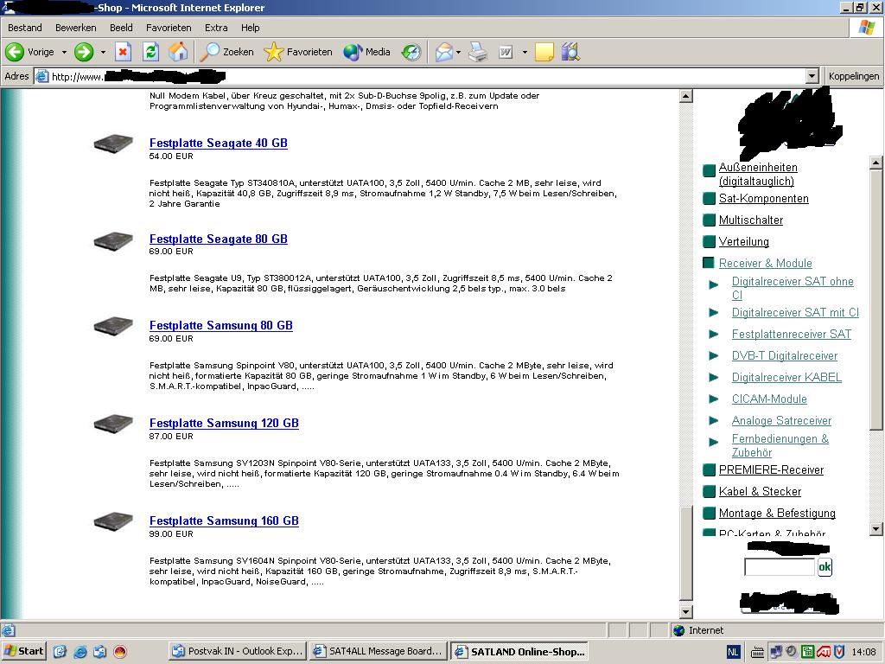Click the Koppelingen links bar label

[853, 76]
